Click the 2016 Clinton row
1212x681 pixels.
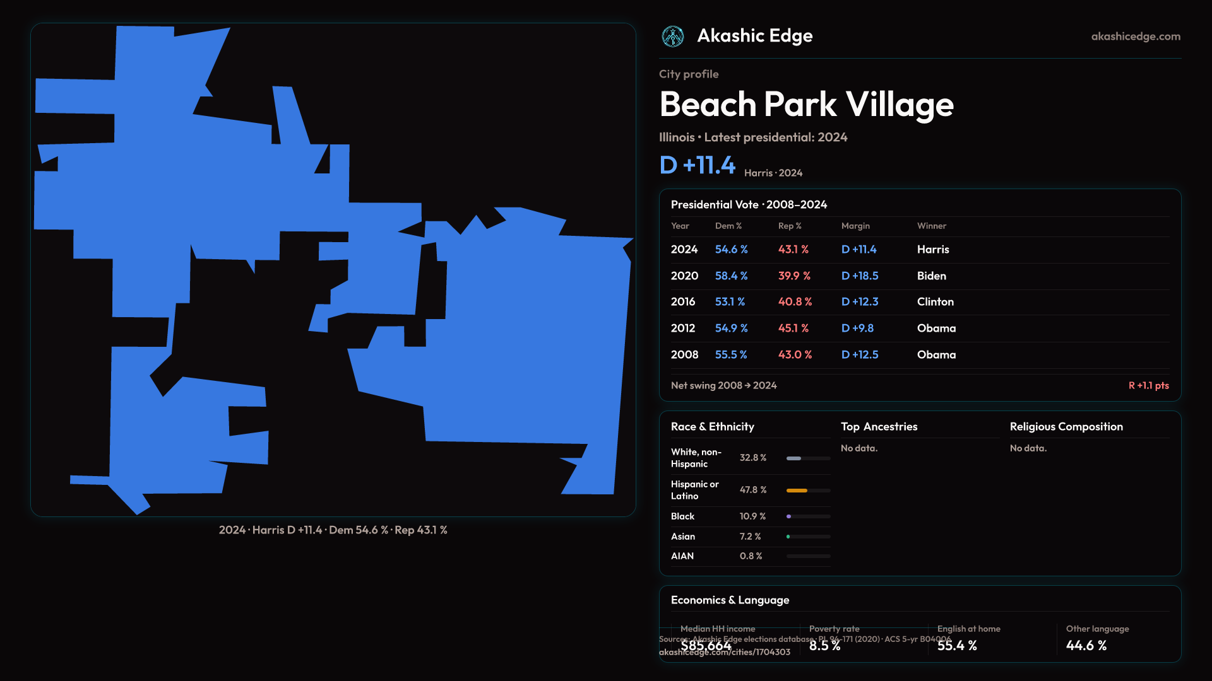tap(919, 302)
